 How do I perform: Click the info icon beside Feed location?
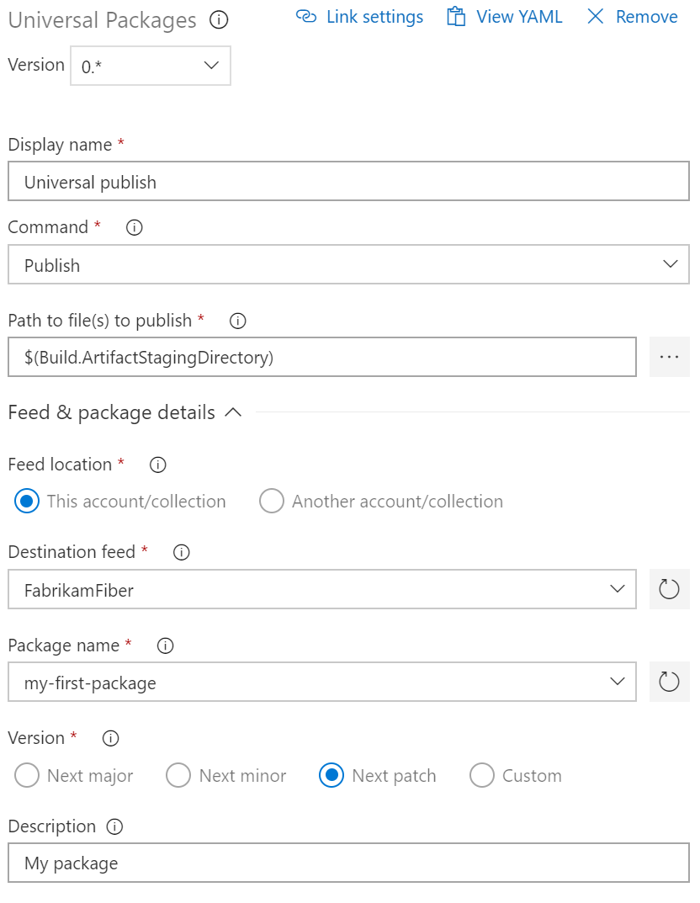point(156,465)
